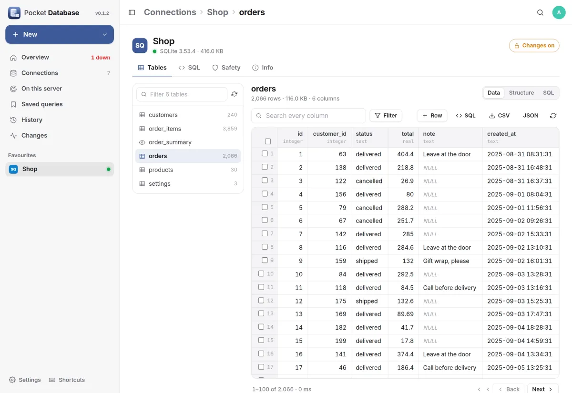Click the Back pagination button
This screenshot has height=393, width=572.
tap(509, 389)
